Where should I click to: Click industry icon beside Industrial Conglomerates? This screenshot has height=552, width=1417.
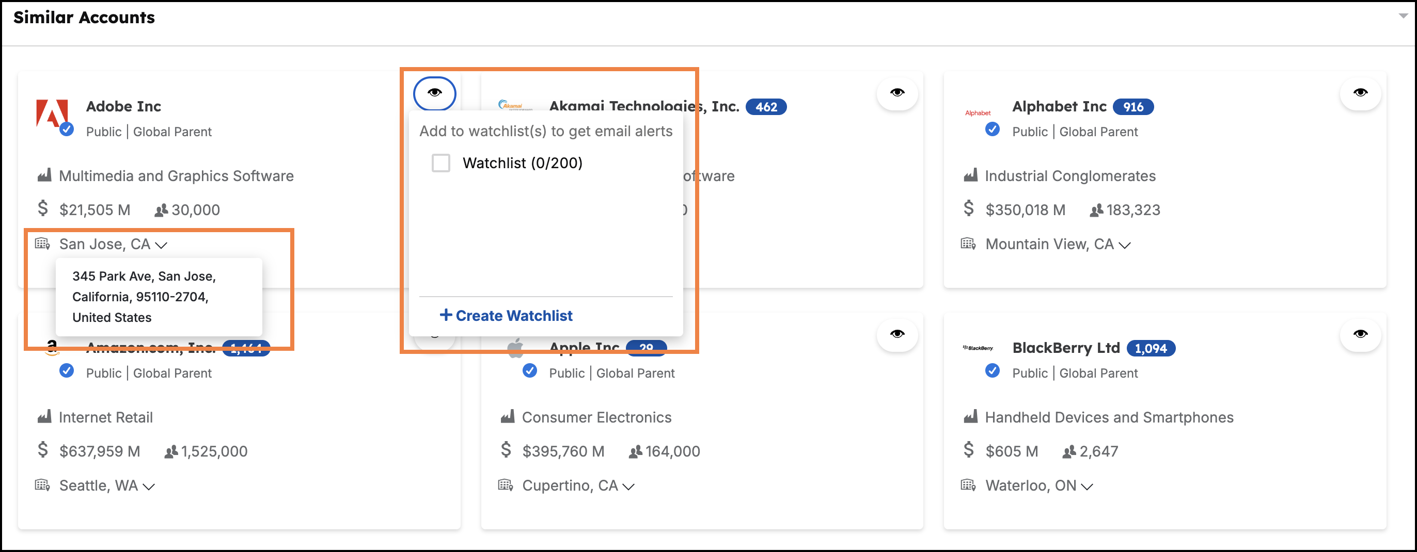tap(970, 175)
